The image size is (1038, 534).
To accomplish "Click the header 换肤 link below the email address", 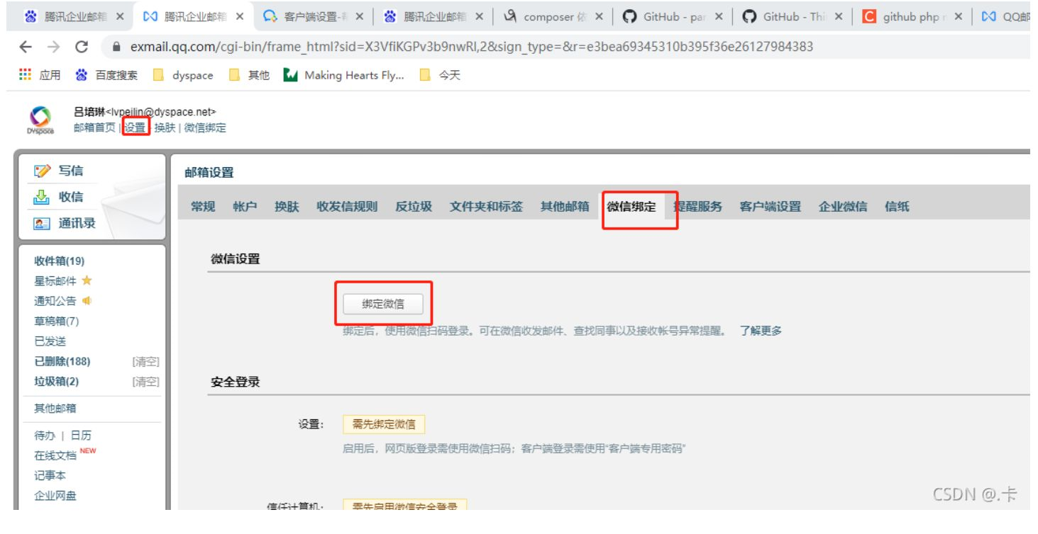I will 164,127.
